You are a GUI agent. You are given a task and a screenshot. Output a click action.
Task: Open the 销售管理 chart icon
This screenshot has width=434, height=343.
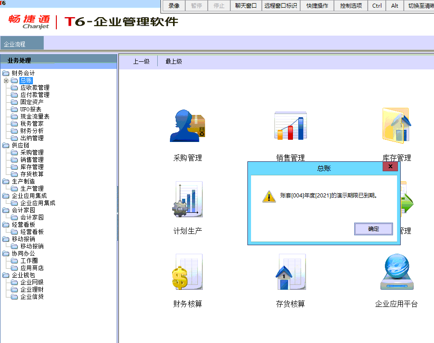click(x=290, y=126)
